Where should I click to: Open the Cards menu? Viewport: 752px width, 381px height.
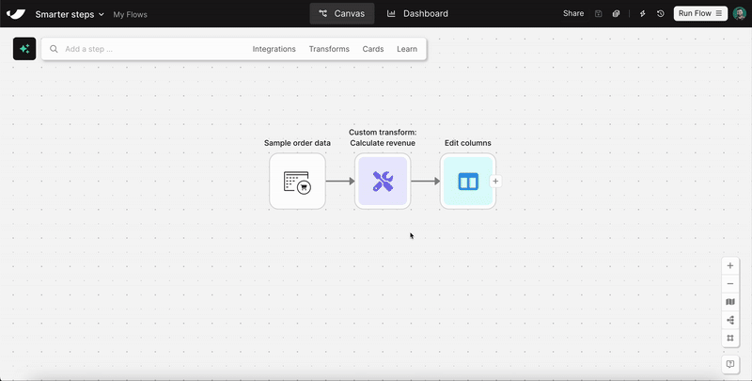click(372, 49)
